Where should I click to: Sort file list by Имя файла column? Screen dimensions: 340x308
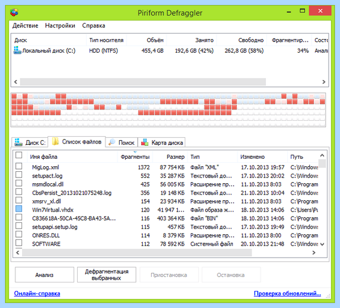[72, 157]
